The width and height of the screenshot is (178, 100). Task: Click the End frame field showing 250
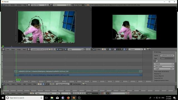point(54,93)
